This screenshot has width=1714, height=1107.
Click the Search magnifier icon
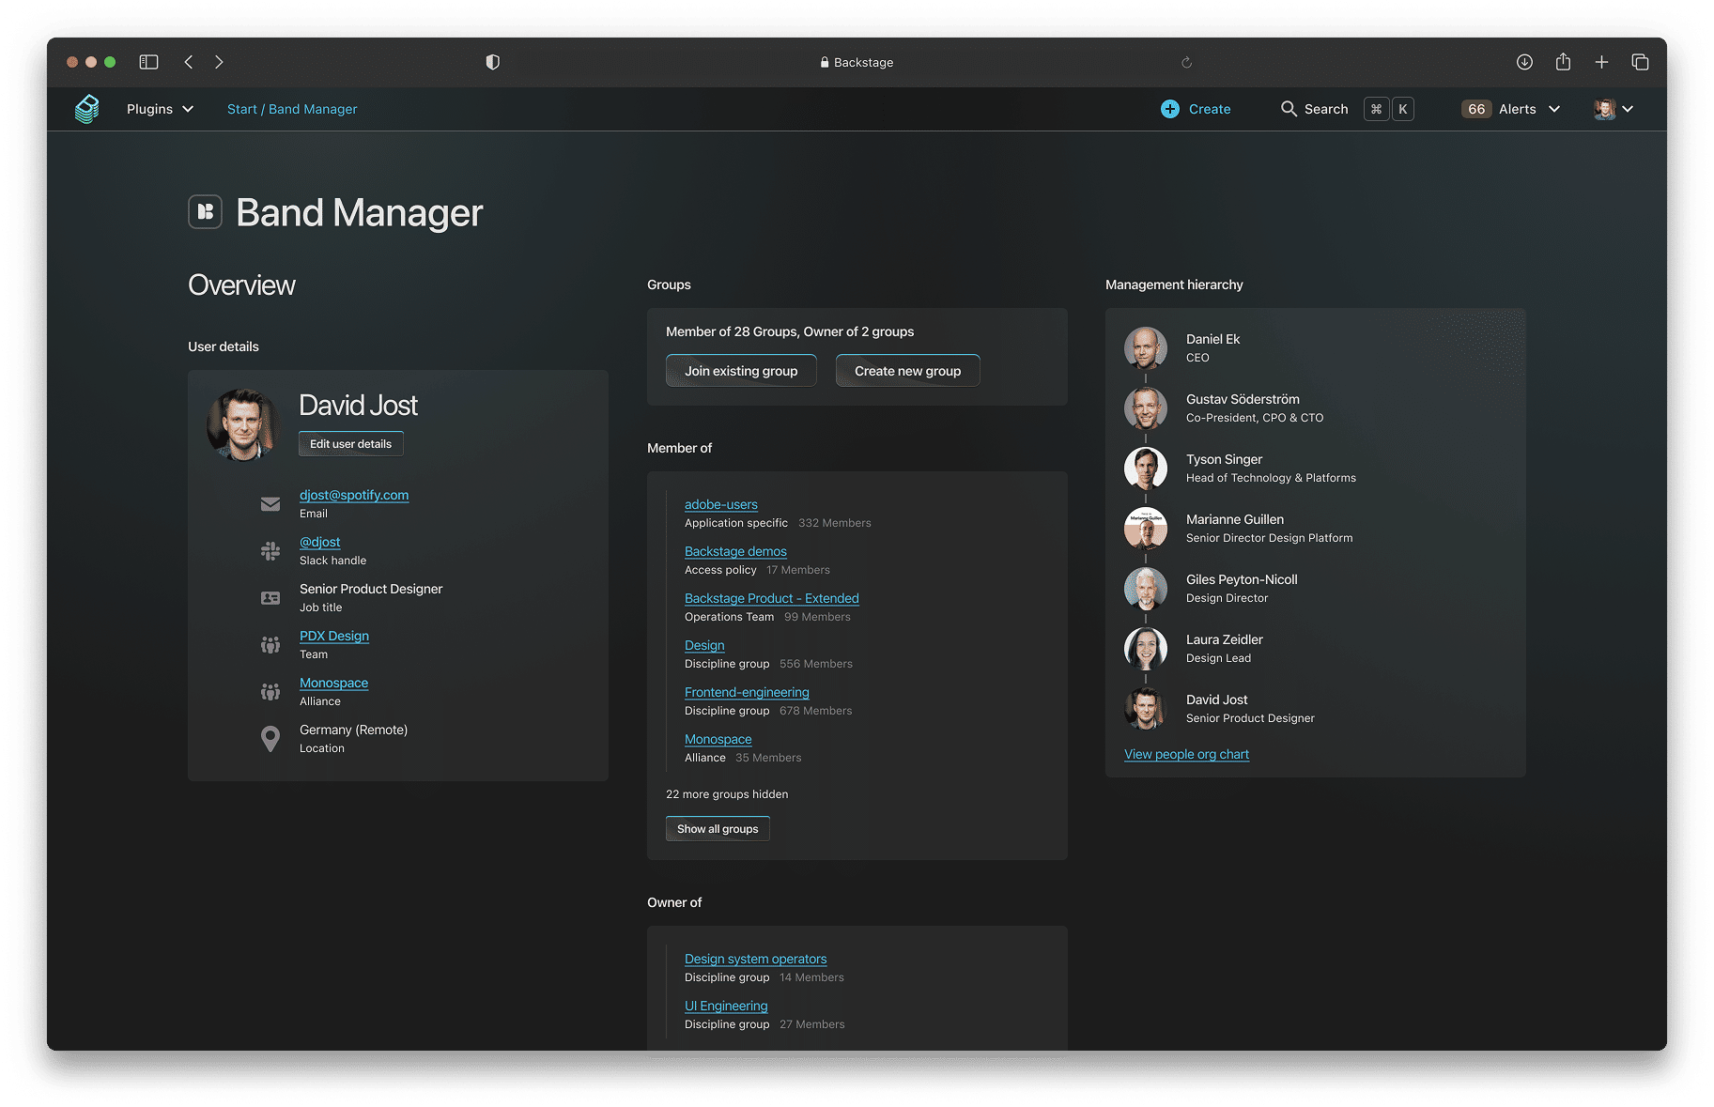pos(1289,109)
